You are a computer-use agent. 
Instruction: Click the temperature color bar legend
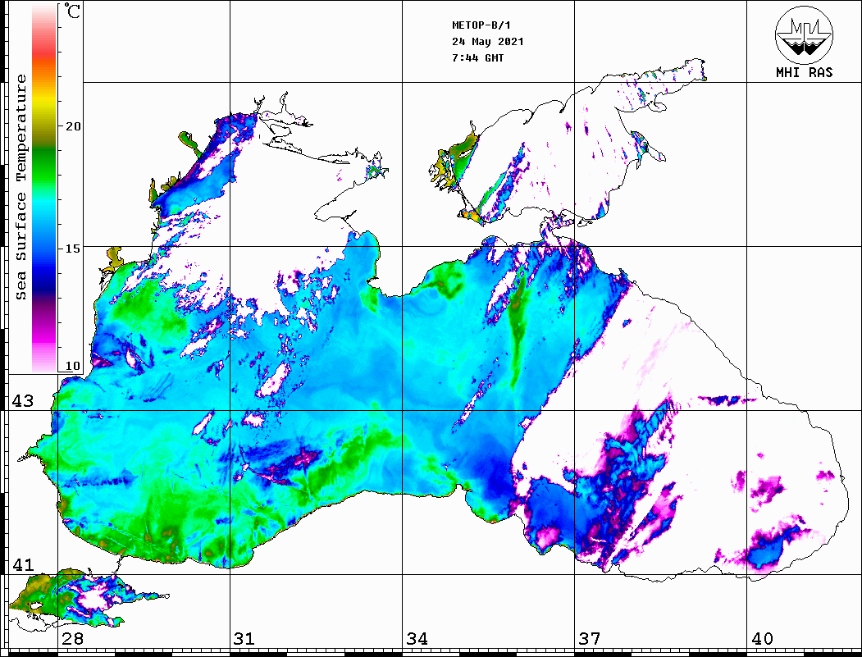[44, 189]
